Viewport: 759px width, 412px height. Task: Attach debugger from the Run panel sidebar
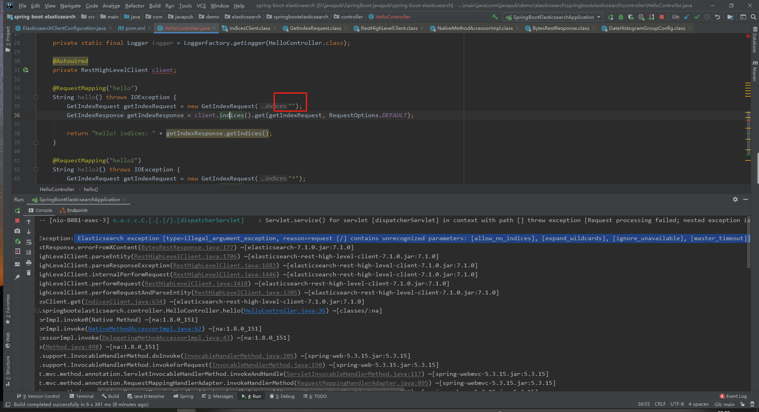(x=17, y=241)
